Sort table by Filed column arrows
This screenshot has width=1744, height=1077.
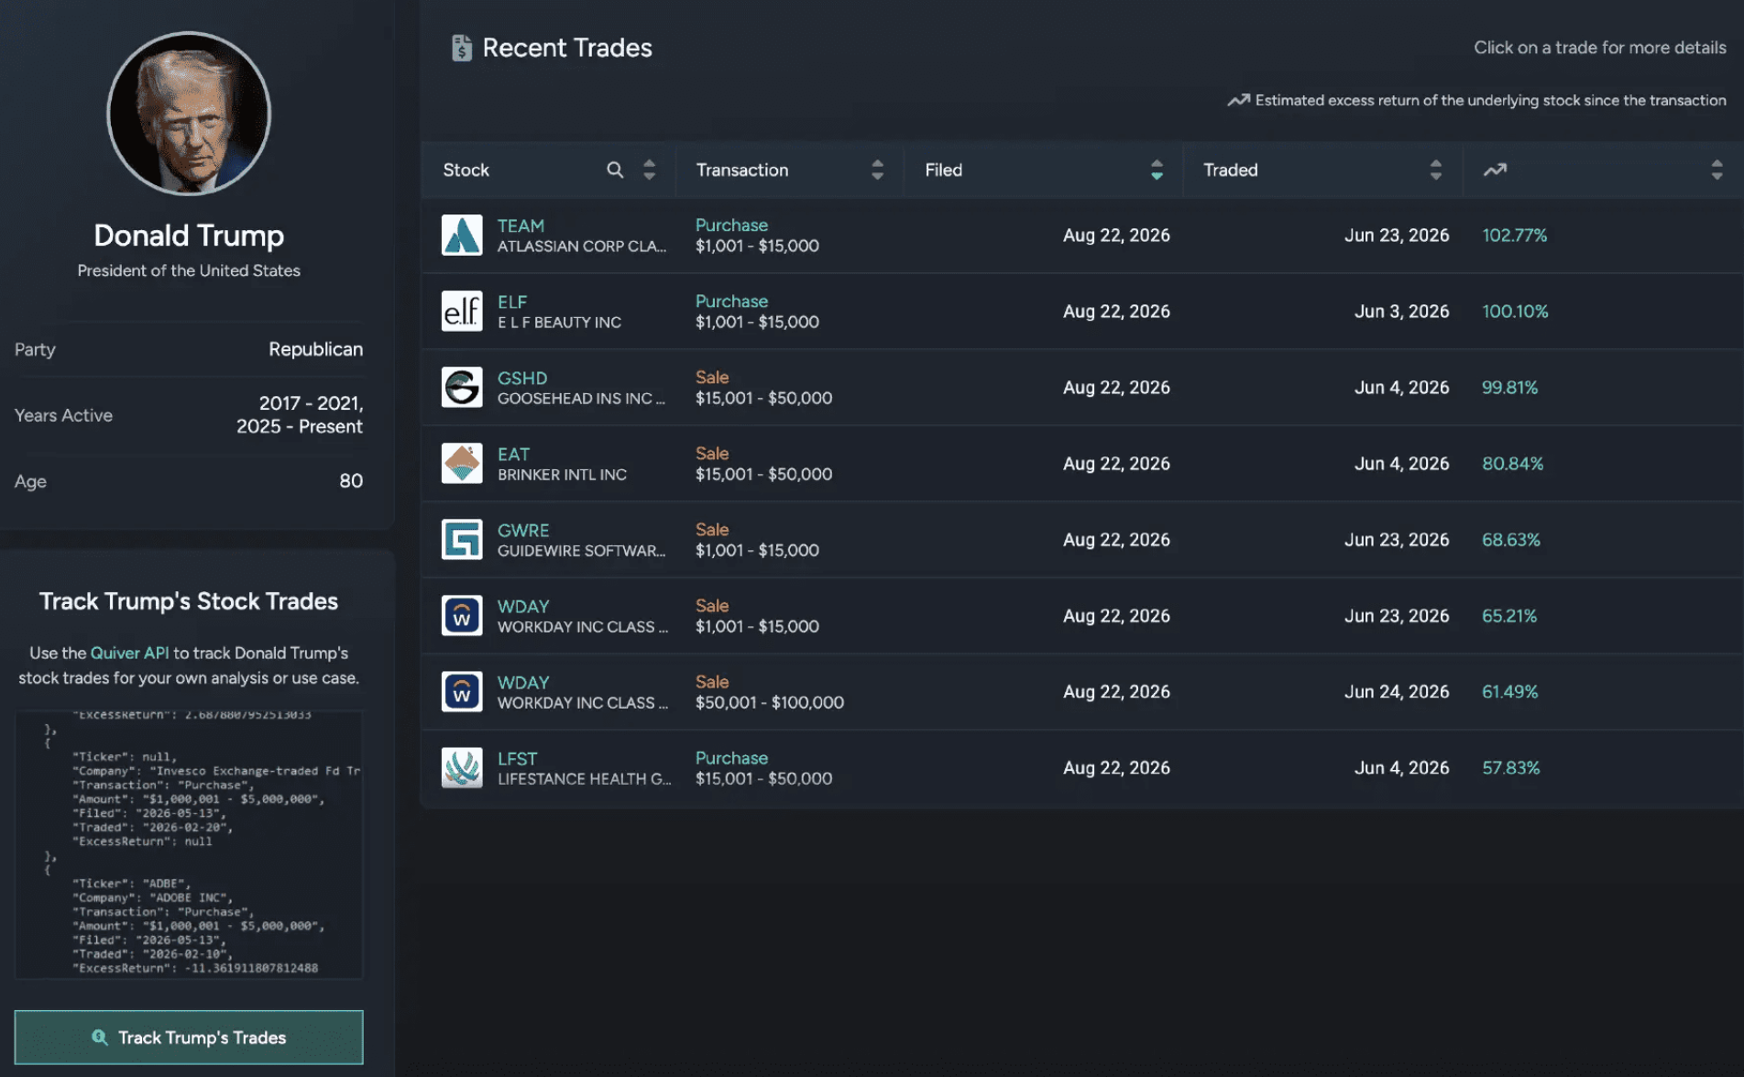tap(1157, 170)
